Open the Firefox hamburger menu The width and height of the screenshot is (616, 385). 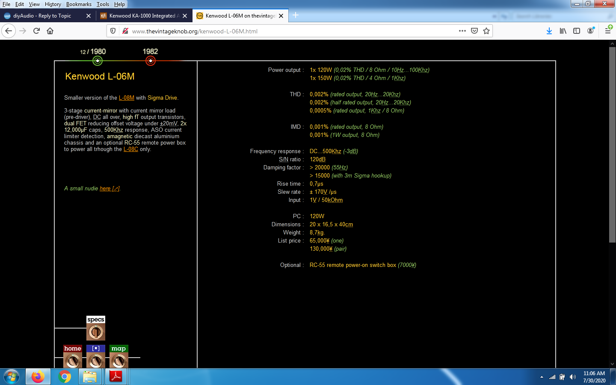click(608, 31)
